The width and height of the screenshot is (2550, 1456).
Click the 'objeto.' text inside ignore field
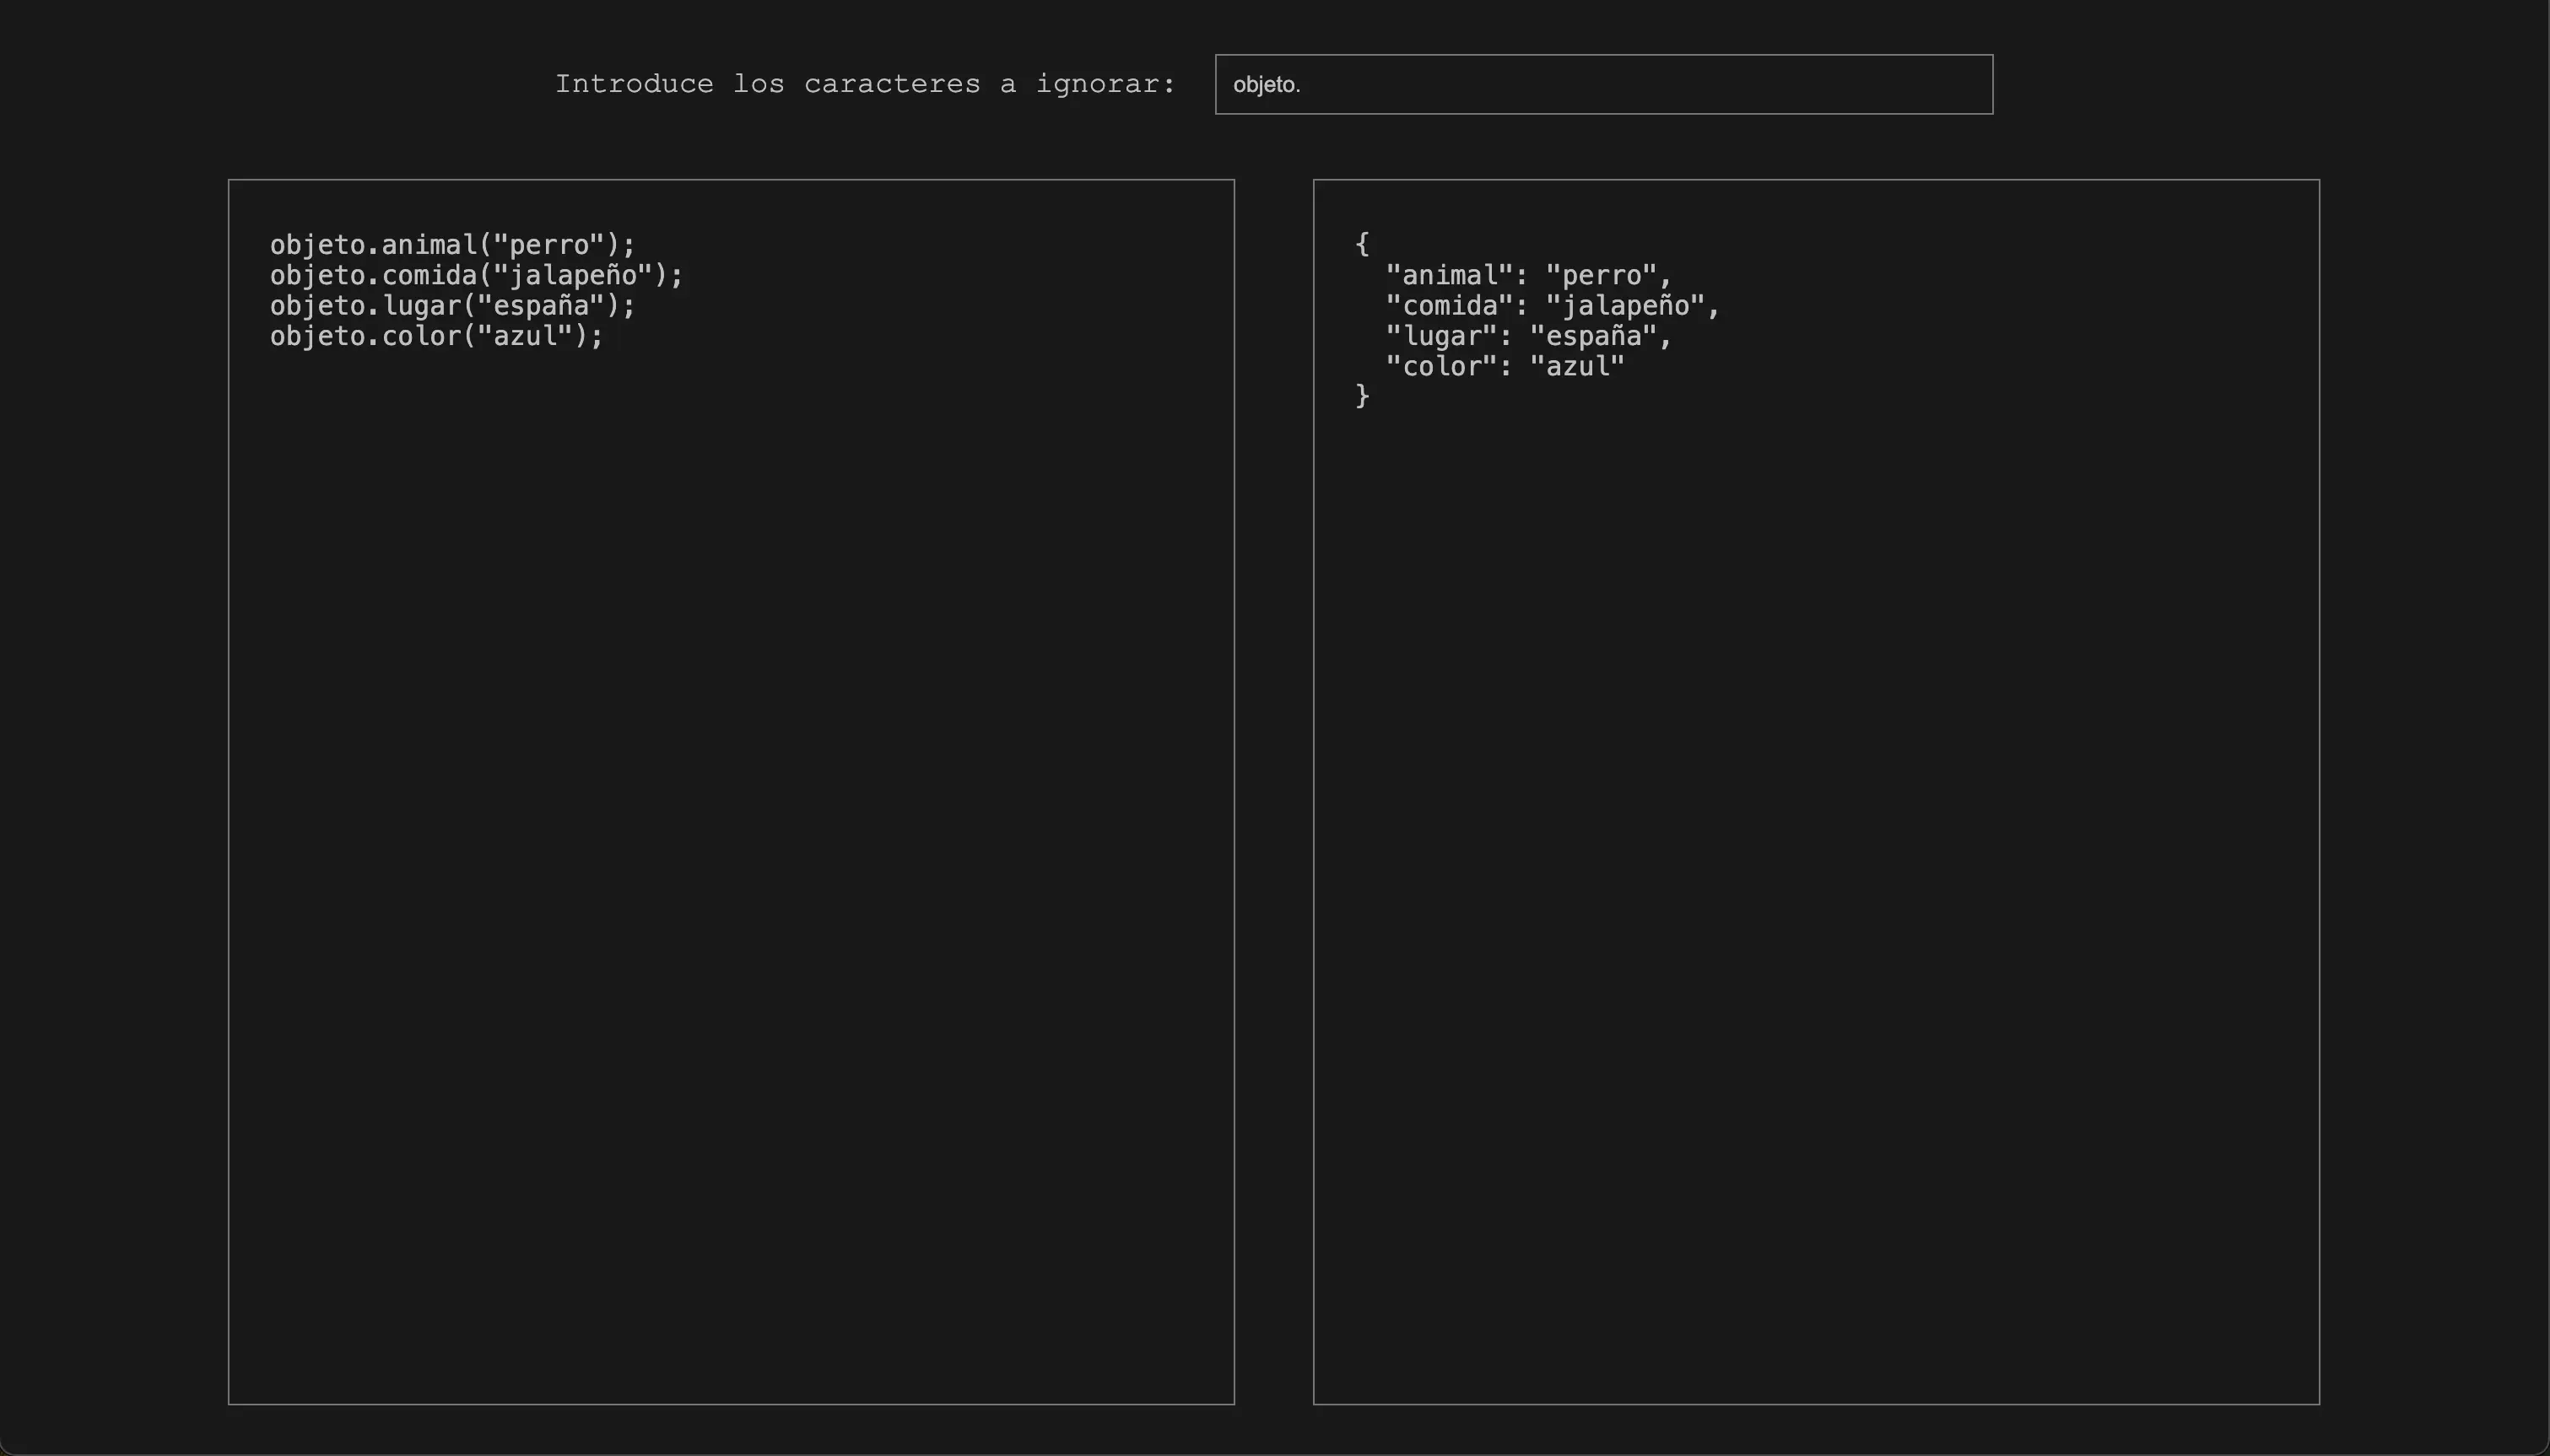tap(1266, 85)
